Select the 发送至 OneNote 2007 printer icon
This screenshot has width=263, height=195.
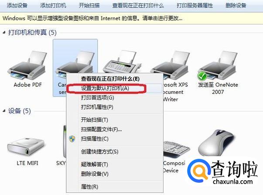(218, 66)
